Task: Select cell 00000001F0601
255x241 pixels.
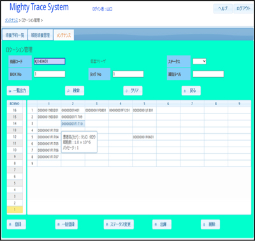Action: pos(145,137)
